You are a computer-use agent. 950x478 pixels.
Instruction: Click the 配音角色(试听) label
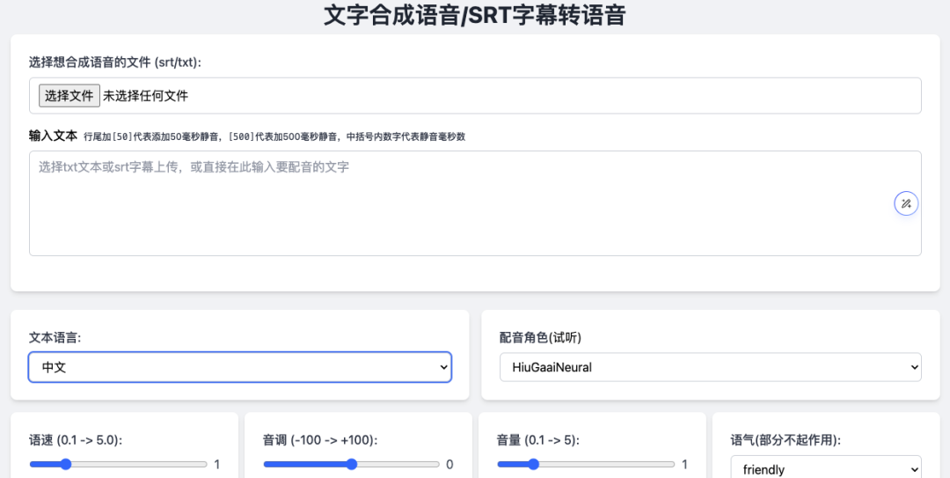(x=540, y=338)
